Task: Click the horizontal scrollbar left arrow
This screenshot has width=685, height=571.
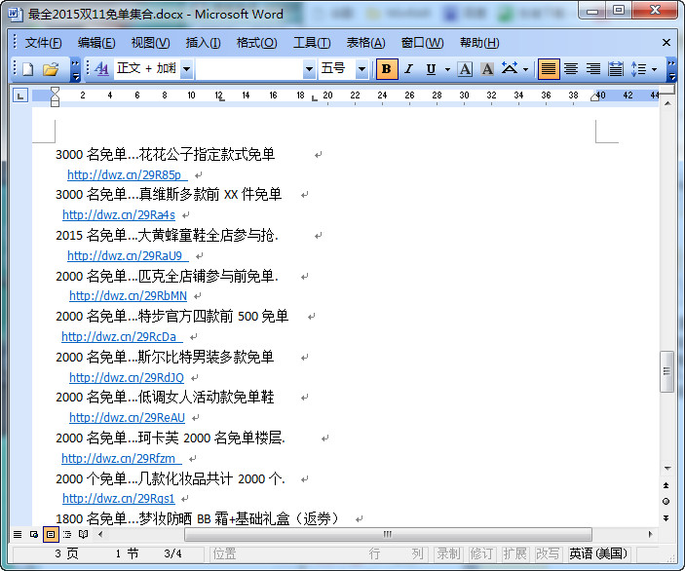Action: (100, 534)
